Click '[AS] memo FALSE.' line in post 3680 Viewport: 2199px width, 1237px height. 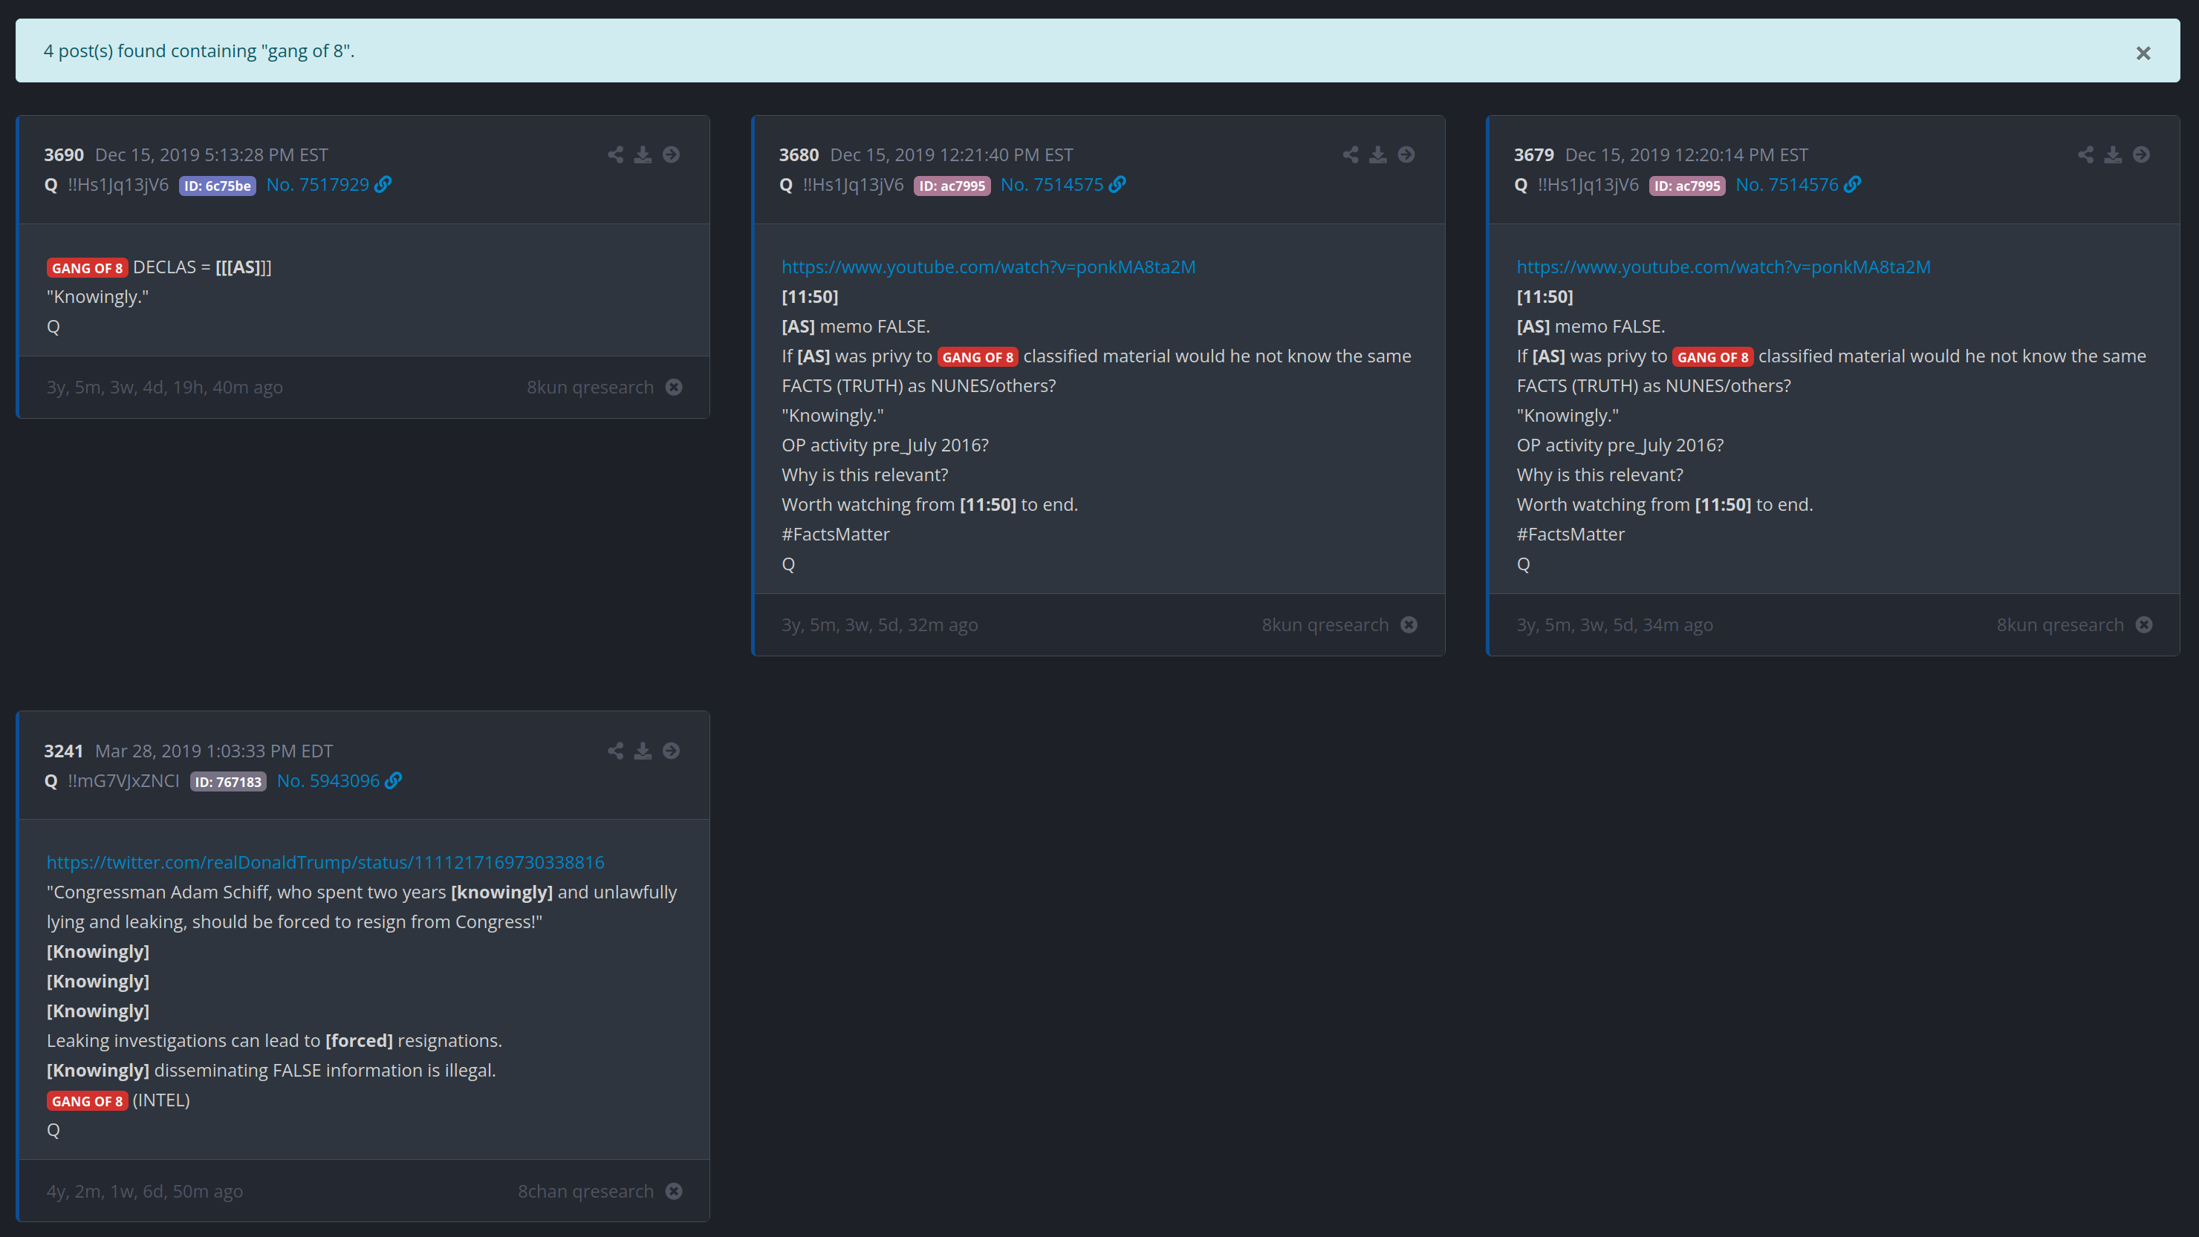click(857, 327)
